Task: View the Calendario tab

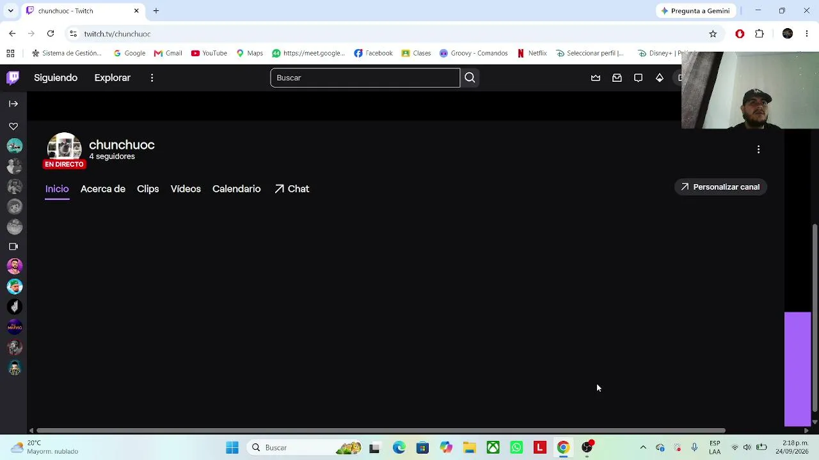Action: [x=237, y=189]
